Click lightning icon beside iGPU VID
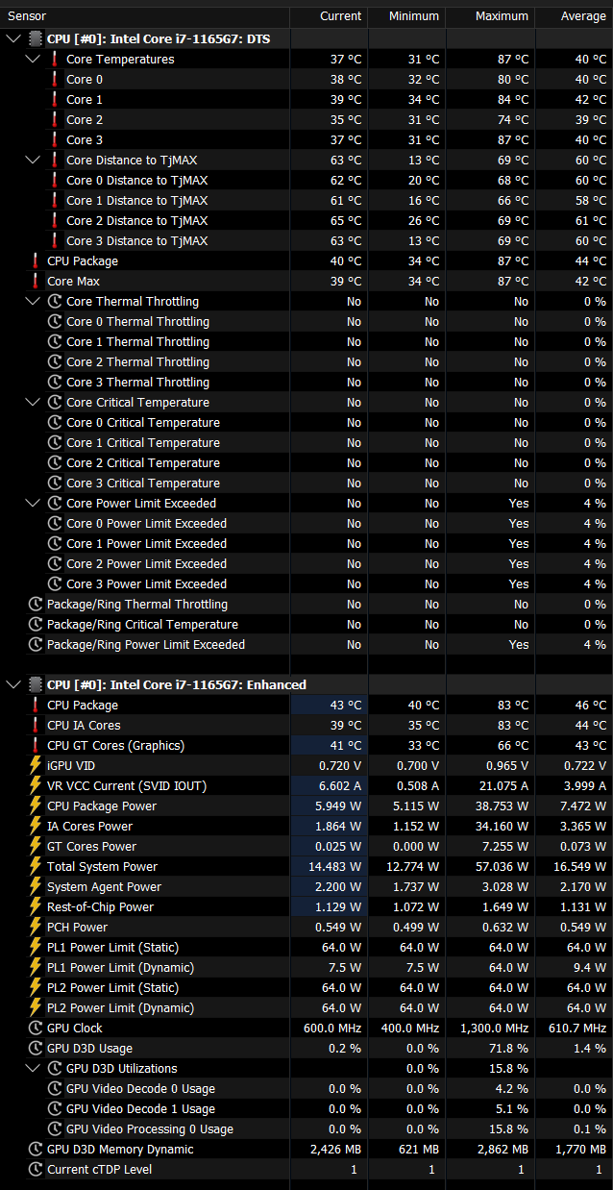Screen dimensions: 613x1190 (x=36, y=765)
